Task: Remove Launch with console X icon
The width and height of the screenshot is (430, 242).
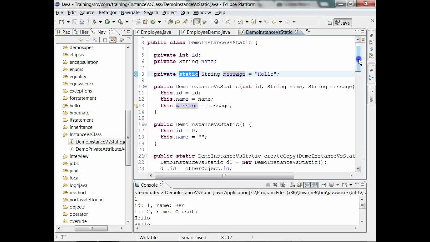Action: pyautogui.click(x=275, y=185)
